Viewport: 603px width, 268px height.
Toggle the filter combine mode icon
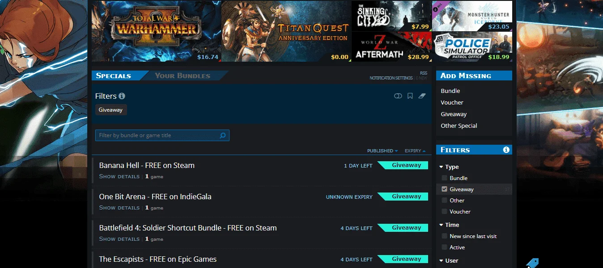398,96
